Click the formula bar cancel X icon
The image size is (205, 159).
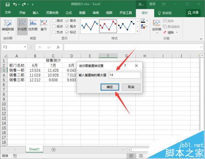pyautogui.click(x=40, y=47)
